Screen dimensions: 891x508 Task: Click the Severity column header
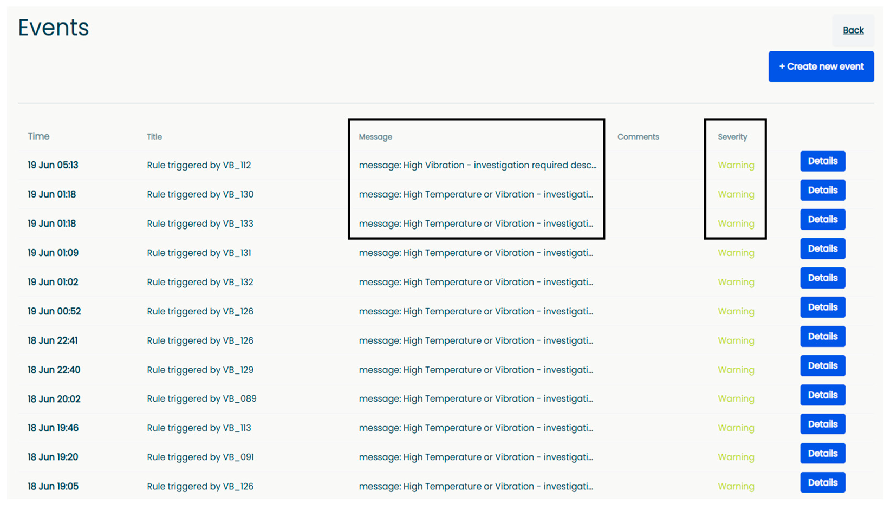[732, 137]
